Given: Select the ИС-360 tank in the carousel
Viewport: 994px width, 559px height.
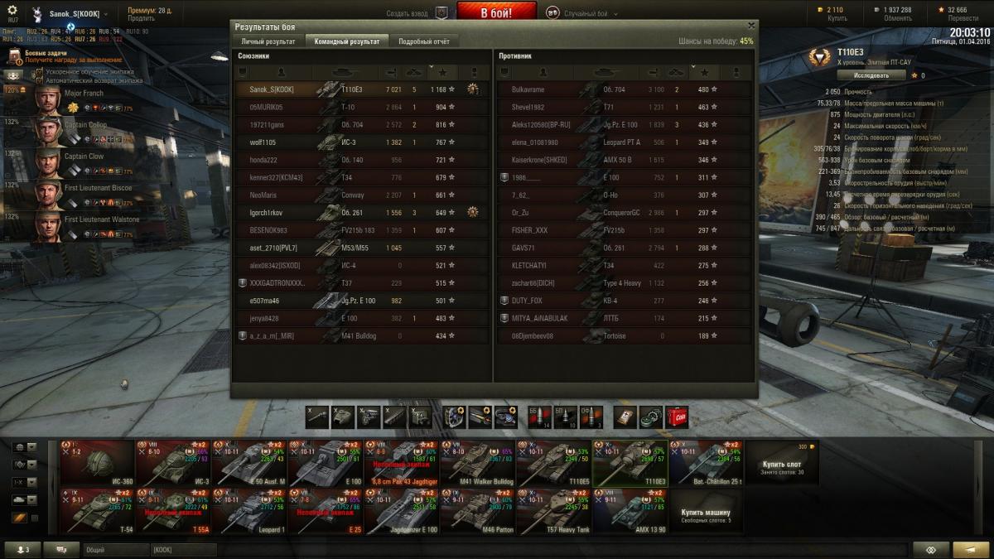Looking at the screenshot, I should 97,463.
